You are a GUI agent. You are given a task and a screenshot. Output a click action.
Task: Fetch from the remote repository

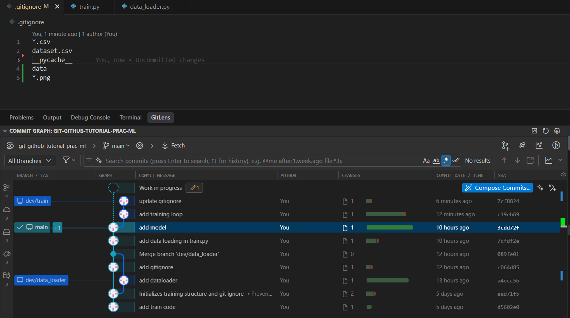click(173, 145)
